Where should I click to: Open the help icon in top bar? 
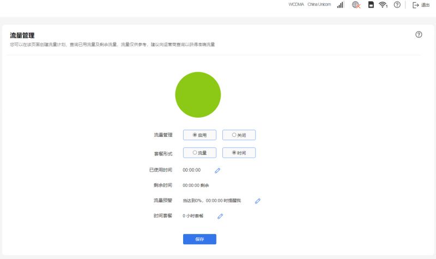(397, 5)
